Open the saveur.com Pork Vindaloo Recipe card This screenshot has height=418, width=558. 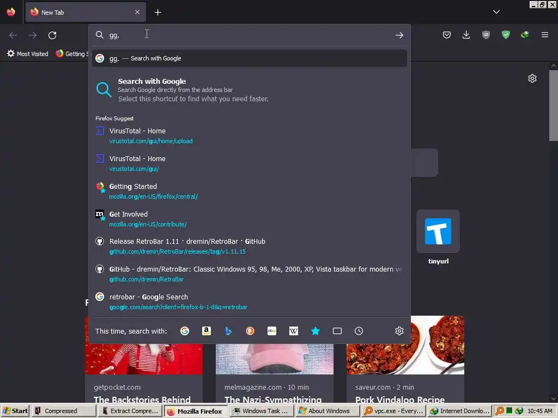point(405,359)
